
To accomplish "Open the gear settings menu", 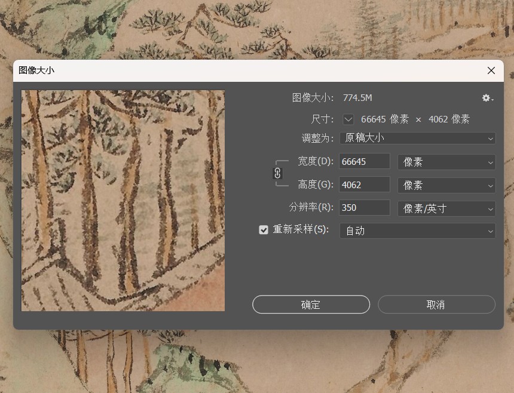I will 488,98.
